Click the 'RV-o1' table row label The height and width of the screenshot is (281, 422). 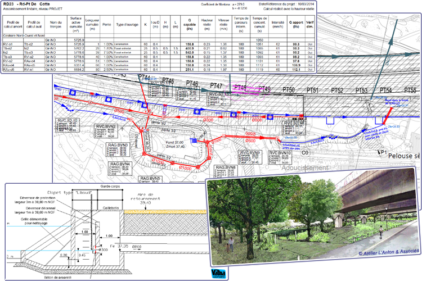(8, 44)
